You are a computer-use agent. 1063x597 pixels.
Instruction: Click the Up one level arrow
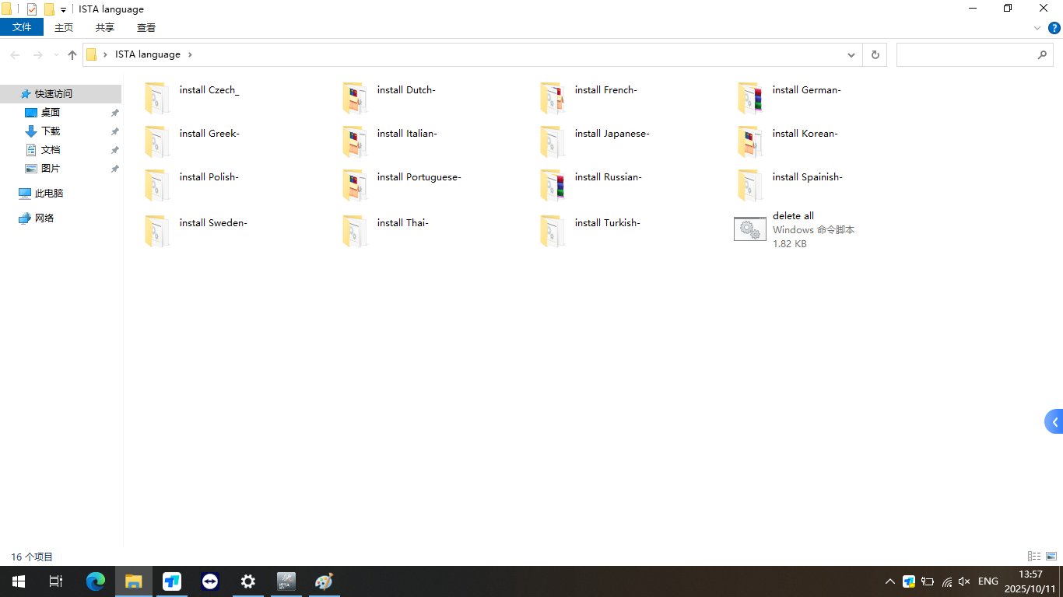72,54
